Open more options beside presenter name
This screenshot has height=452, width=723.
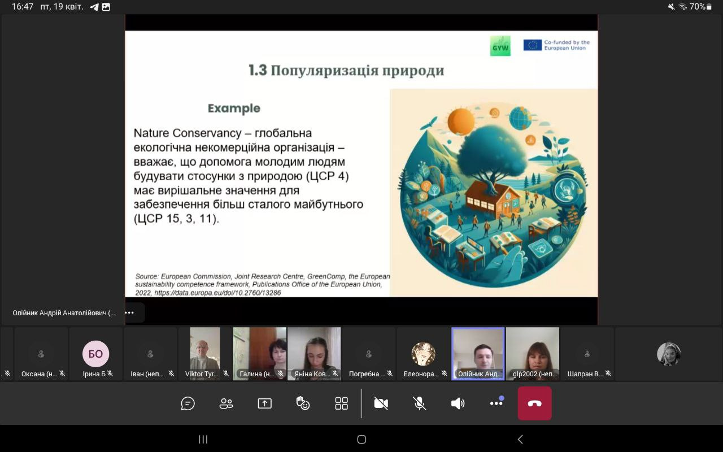129,312
